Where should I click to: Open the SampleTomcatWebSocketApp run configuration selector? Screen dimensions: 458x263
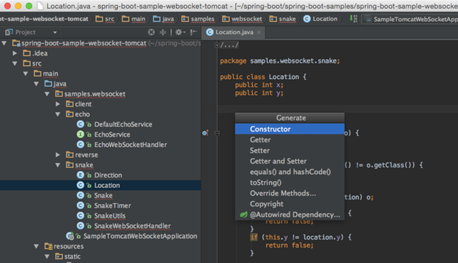pyautogui.click(x=410, y=19)
